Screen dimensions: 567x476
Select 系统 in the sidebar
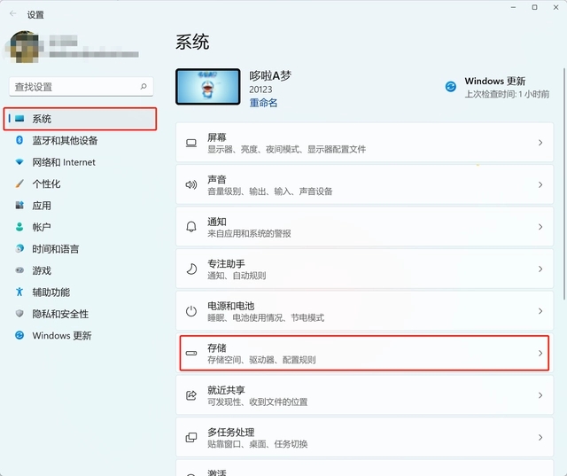(x=80, y=119)
